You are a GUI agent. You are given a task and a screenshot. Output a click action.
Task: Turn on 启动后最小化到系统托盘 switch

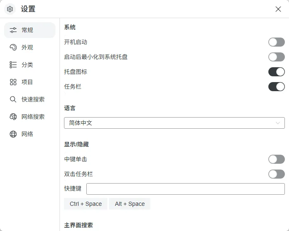(277, 57)
